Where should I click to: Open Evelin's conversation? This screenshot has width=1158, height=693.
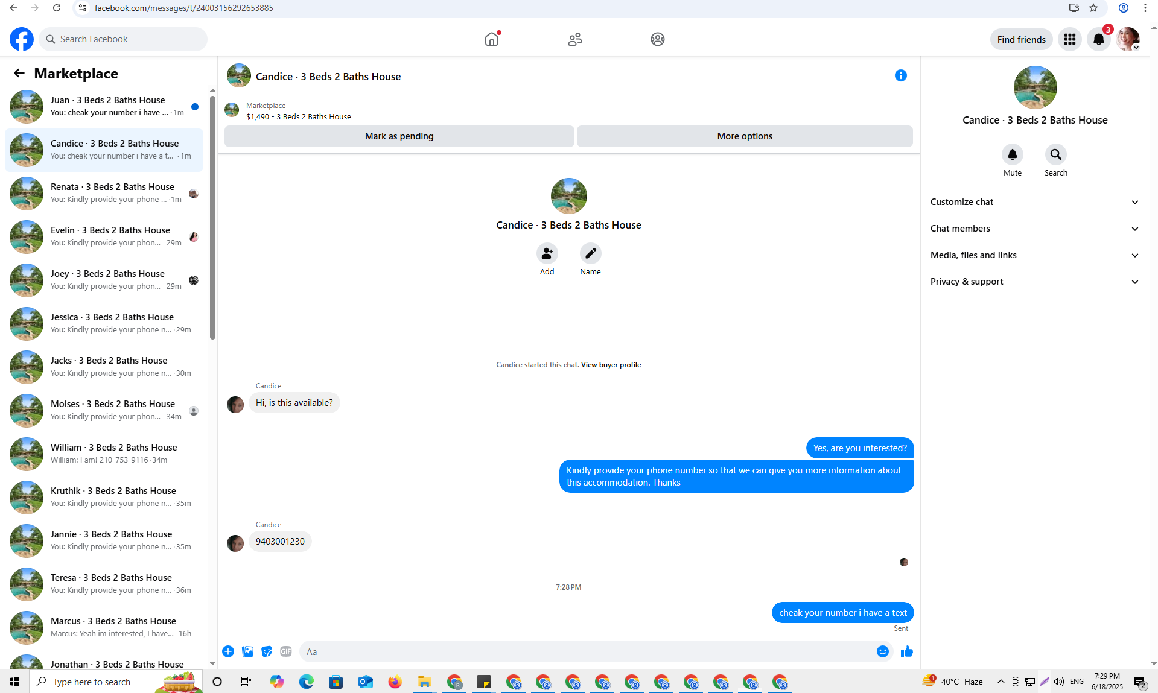point(104,236)
